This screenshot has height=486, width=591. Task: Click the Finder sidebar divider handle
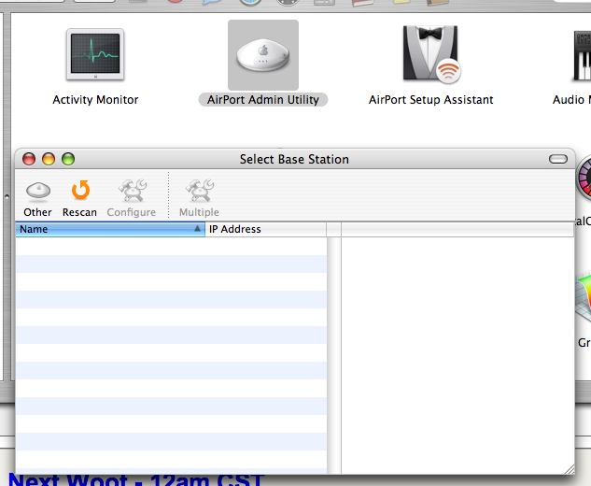click(x=7, y=196)
